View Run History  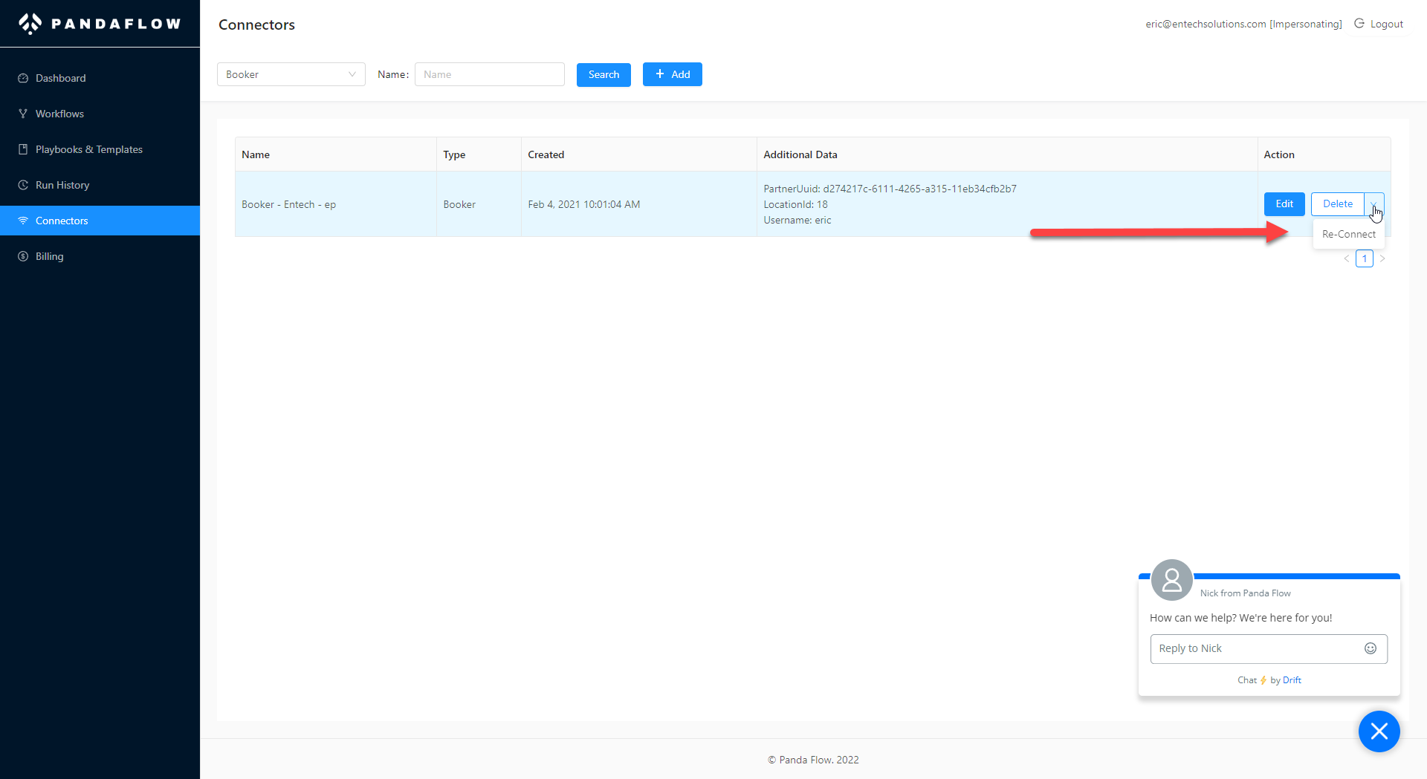coord(100,185)
